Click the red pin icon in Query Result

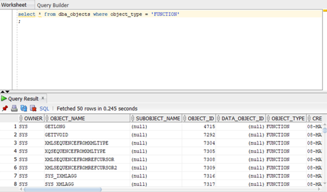pos(5,108)
